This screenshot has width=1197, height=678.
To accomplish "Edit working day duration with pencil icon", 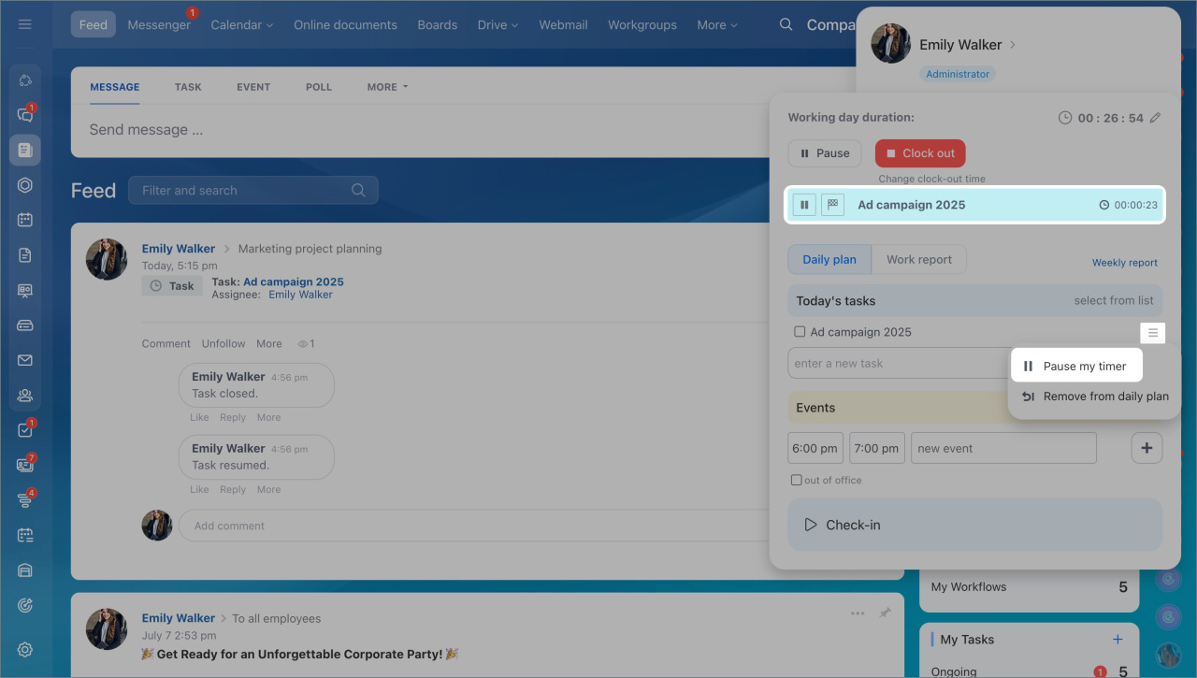I will coord(1155,118).
